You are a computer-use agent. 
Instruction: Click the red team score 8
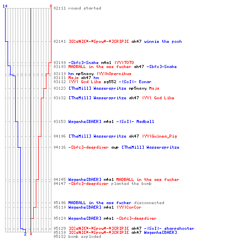(x=51, y=6)
